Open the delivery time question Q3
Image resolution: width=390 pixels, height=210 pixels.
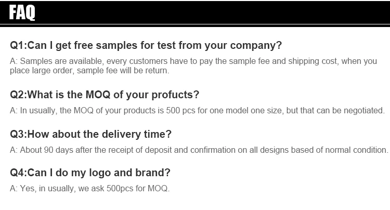point(90,134)
